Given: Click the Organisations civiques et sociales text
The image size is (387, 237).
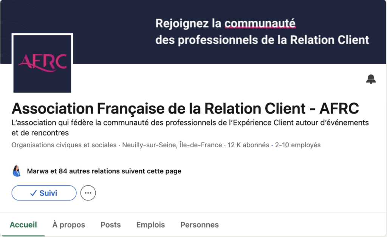Looking at the screenshot, I should coord(64,145).
